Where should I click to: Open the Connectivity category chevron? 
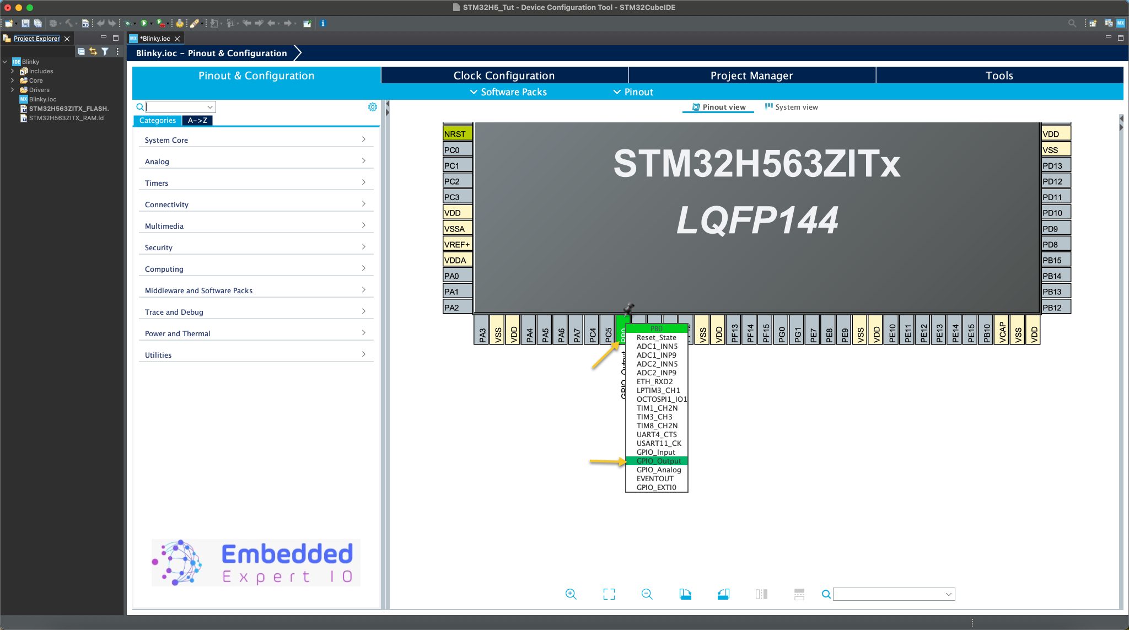point(364,203)
